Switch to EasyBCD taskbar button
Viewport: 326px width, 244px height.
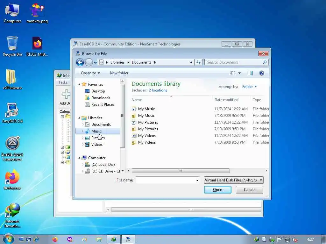click(128, 240)
